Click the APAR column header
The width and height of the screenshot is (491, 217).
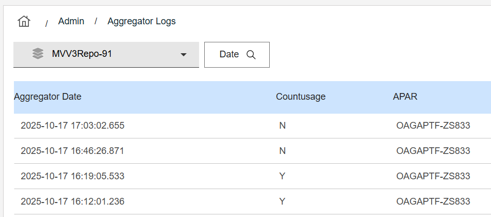(405, 97)
